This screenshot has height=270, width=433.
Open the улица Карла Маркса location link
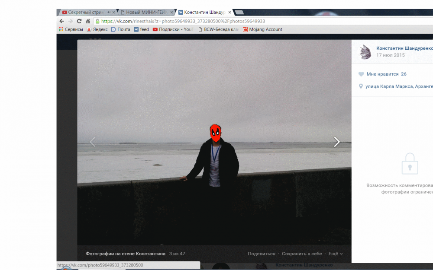coord(399,86)
